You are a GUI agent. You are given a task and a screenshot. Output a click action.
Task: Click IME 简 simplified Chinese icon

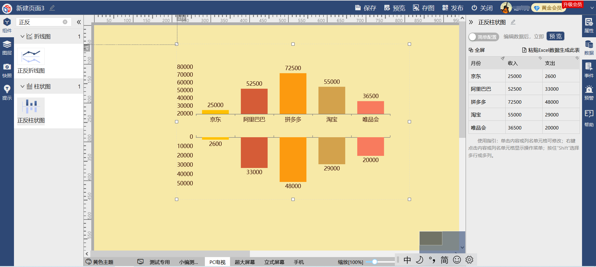(x=445, y=260)
